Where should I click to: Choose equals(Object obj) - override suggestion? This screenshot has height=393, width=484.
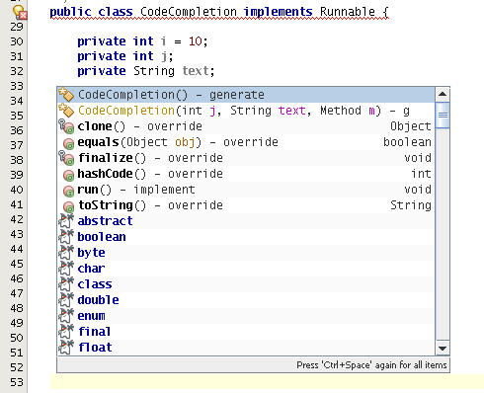coord(246,142)
